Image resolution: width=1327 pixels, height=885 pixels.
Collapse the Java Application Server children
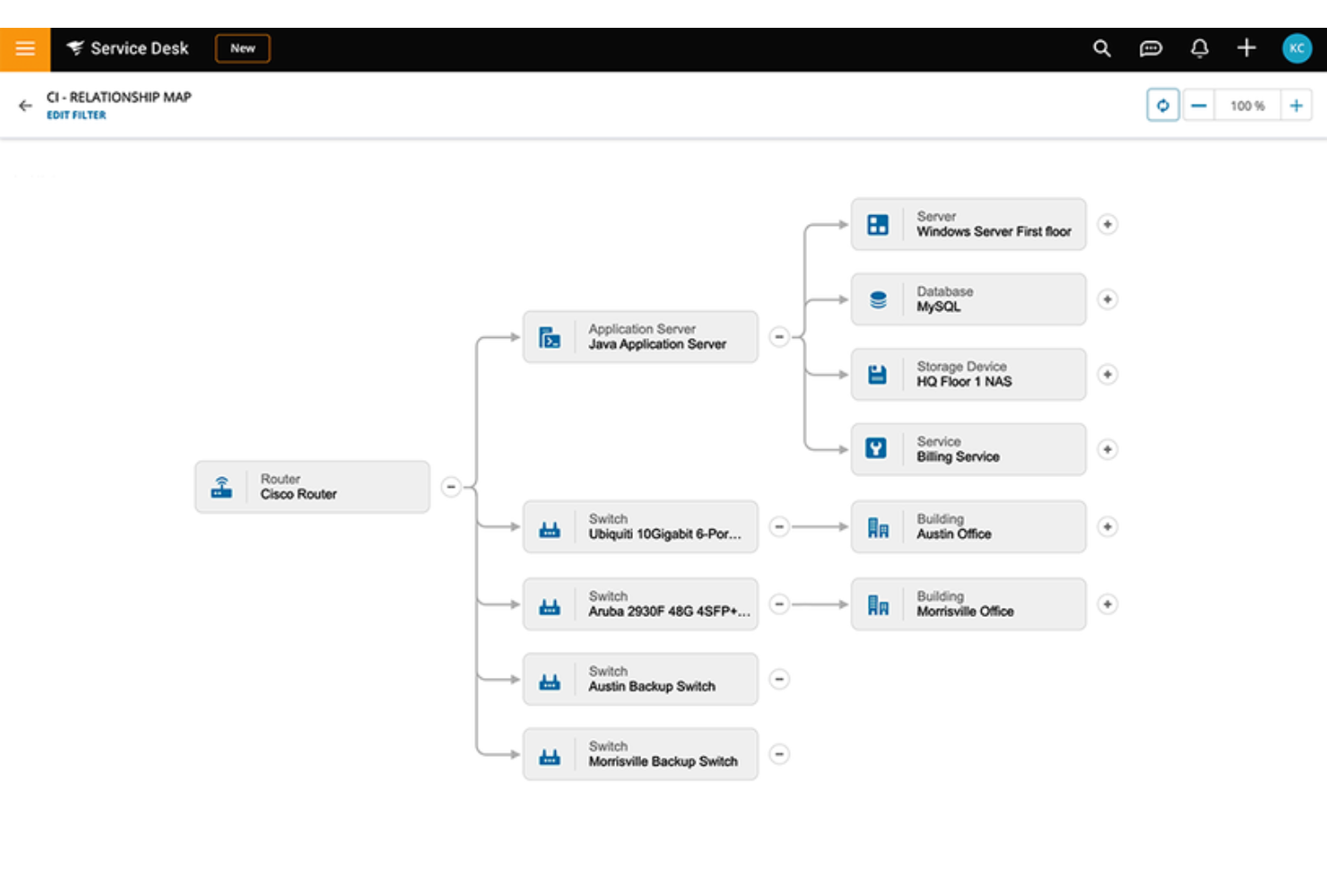click(x=779, y=336)
